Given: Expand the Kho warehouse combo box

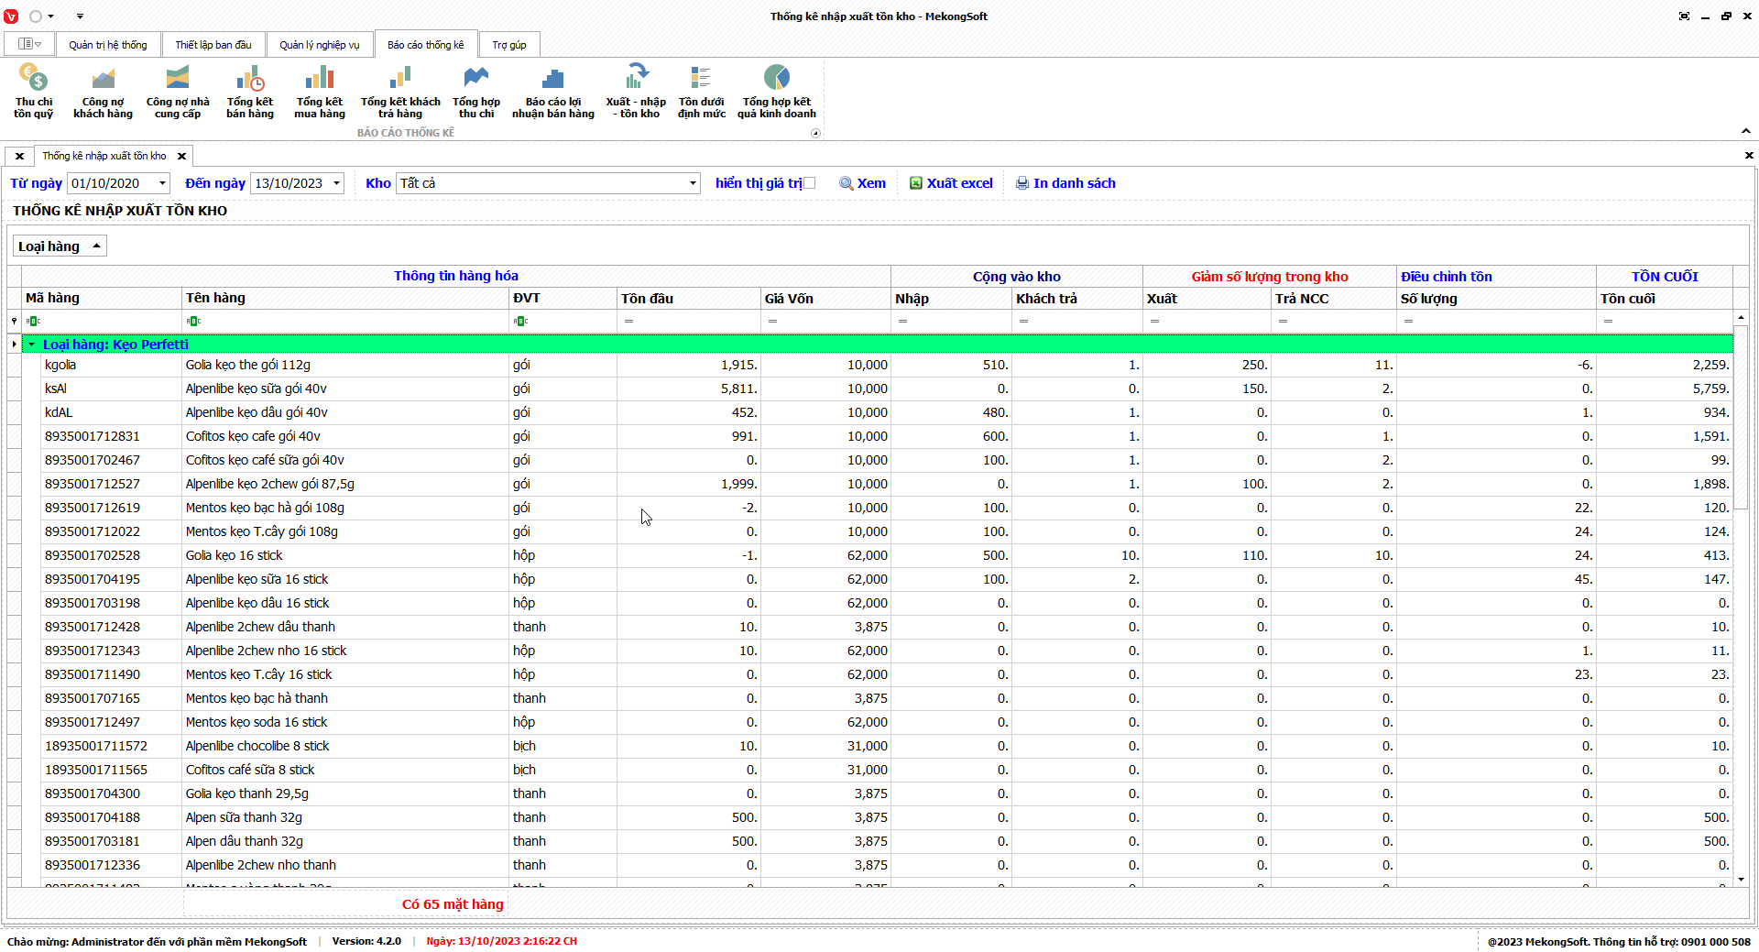Looking at the screenshot, I should click(x=692, y=183).
